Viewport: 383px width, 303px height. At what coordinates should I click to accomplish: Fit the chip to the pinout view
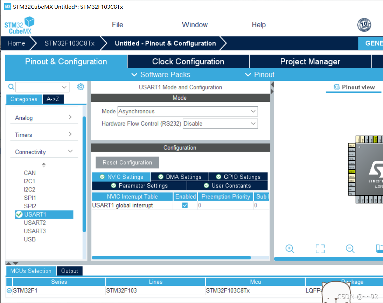click(x=320, y=248)
